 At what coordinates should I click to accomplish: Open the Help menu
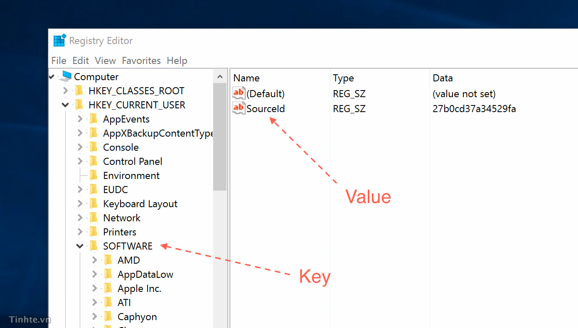pos(177,61)
